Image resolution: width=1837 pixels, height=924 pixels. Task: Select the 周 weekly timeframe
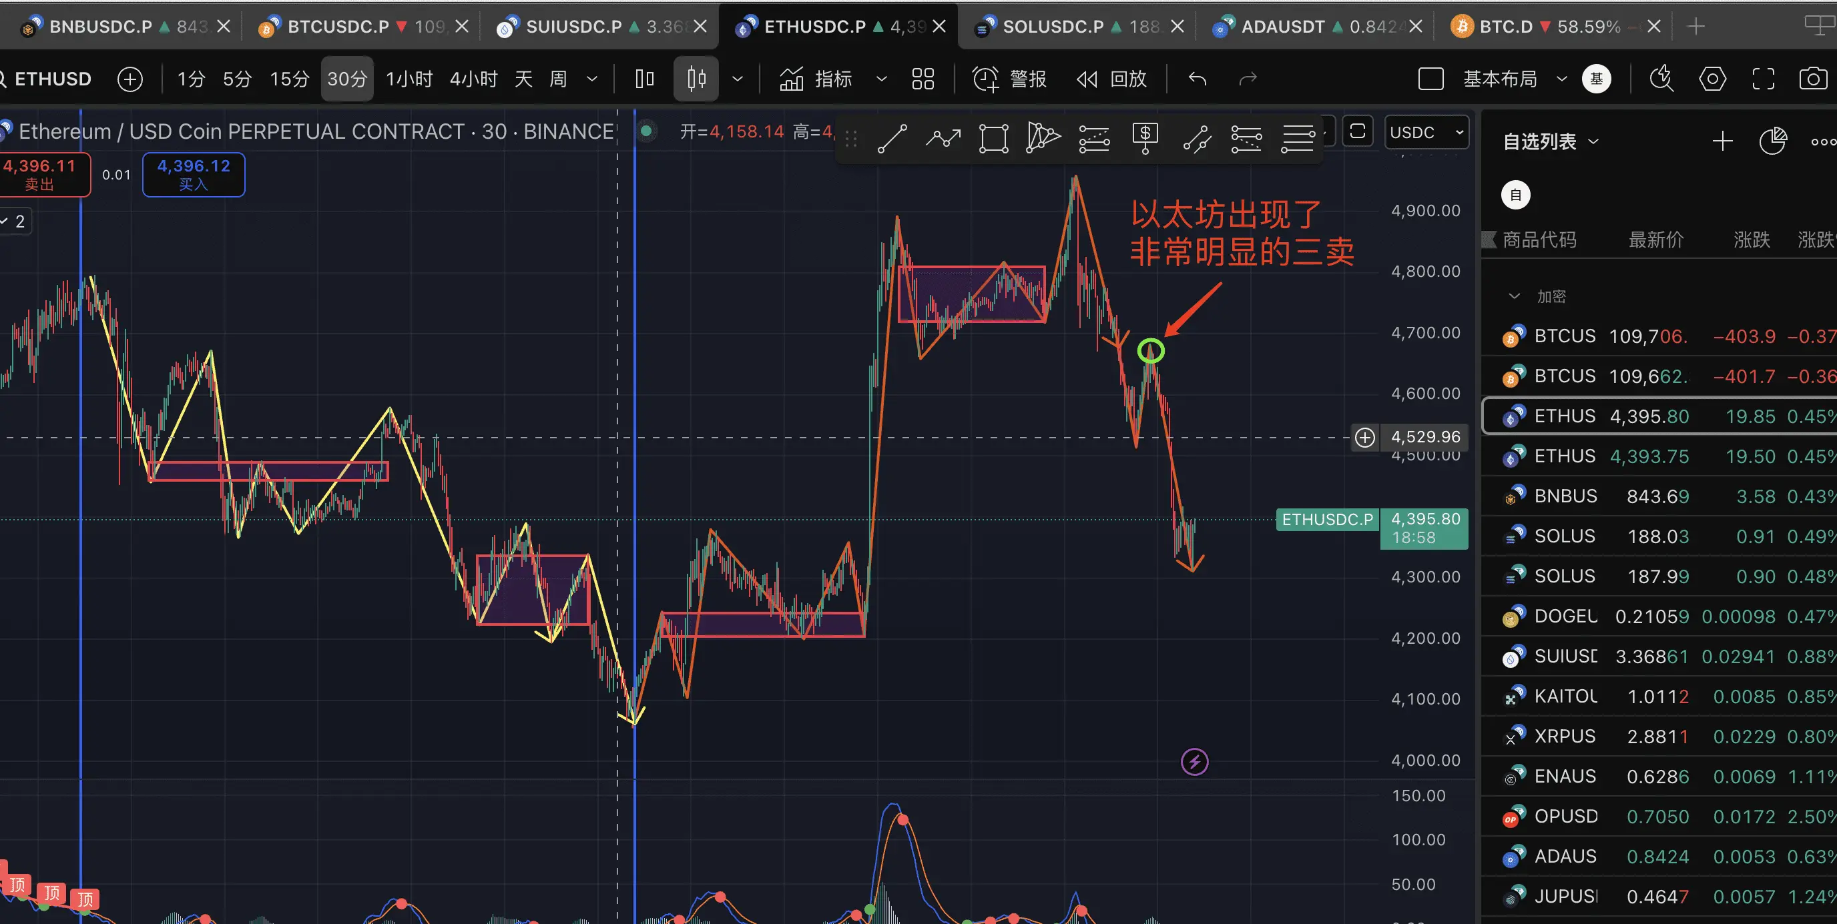[x=557, y=79]
